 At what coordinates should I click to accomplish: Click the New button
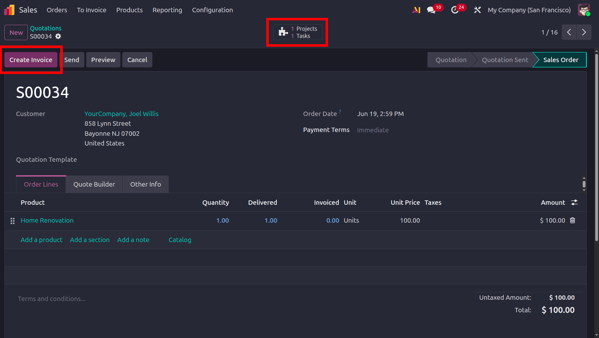point(16,33)
